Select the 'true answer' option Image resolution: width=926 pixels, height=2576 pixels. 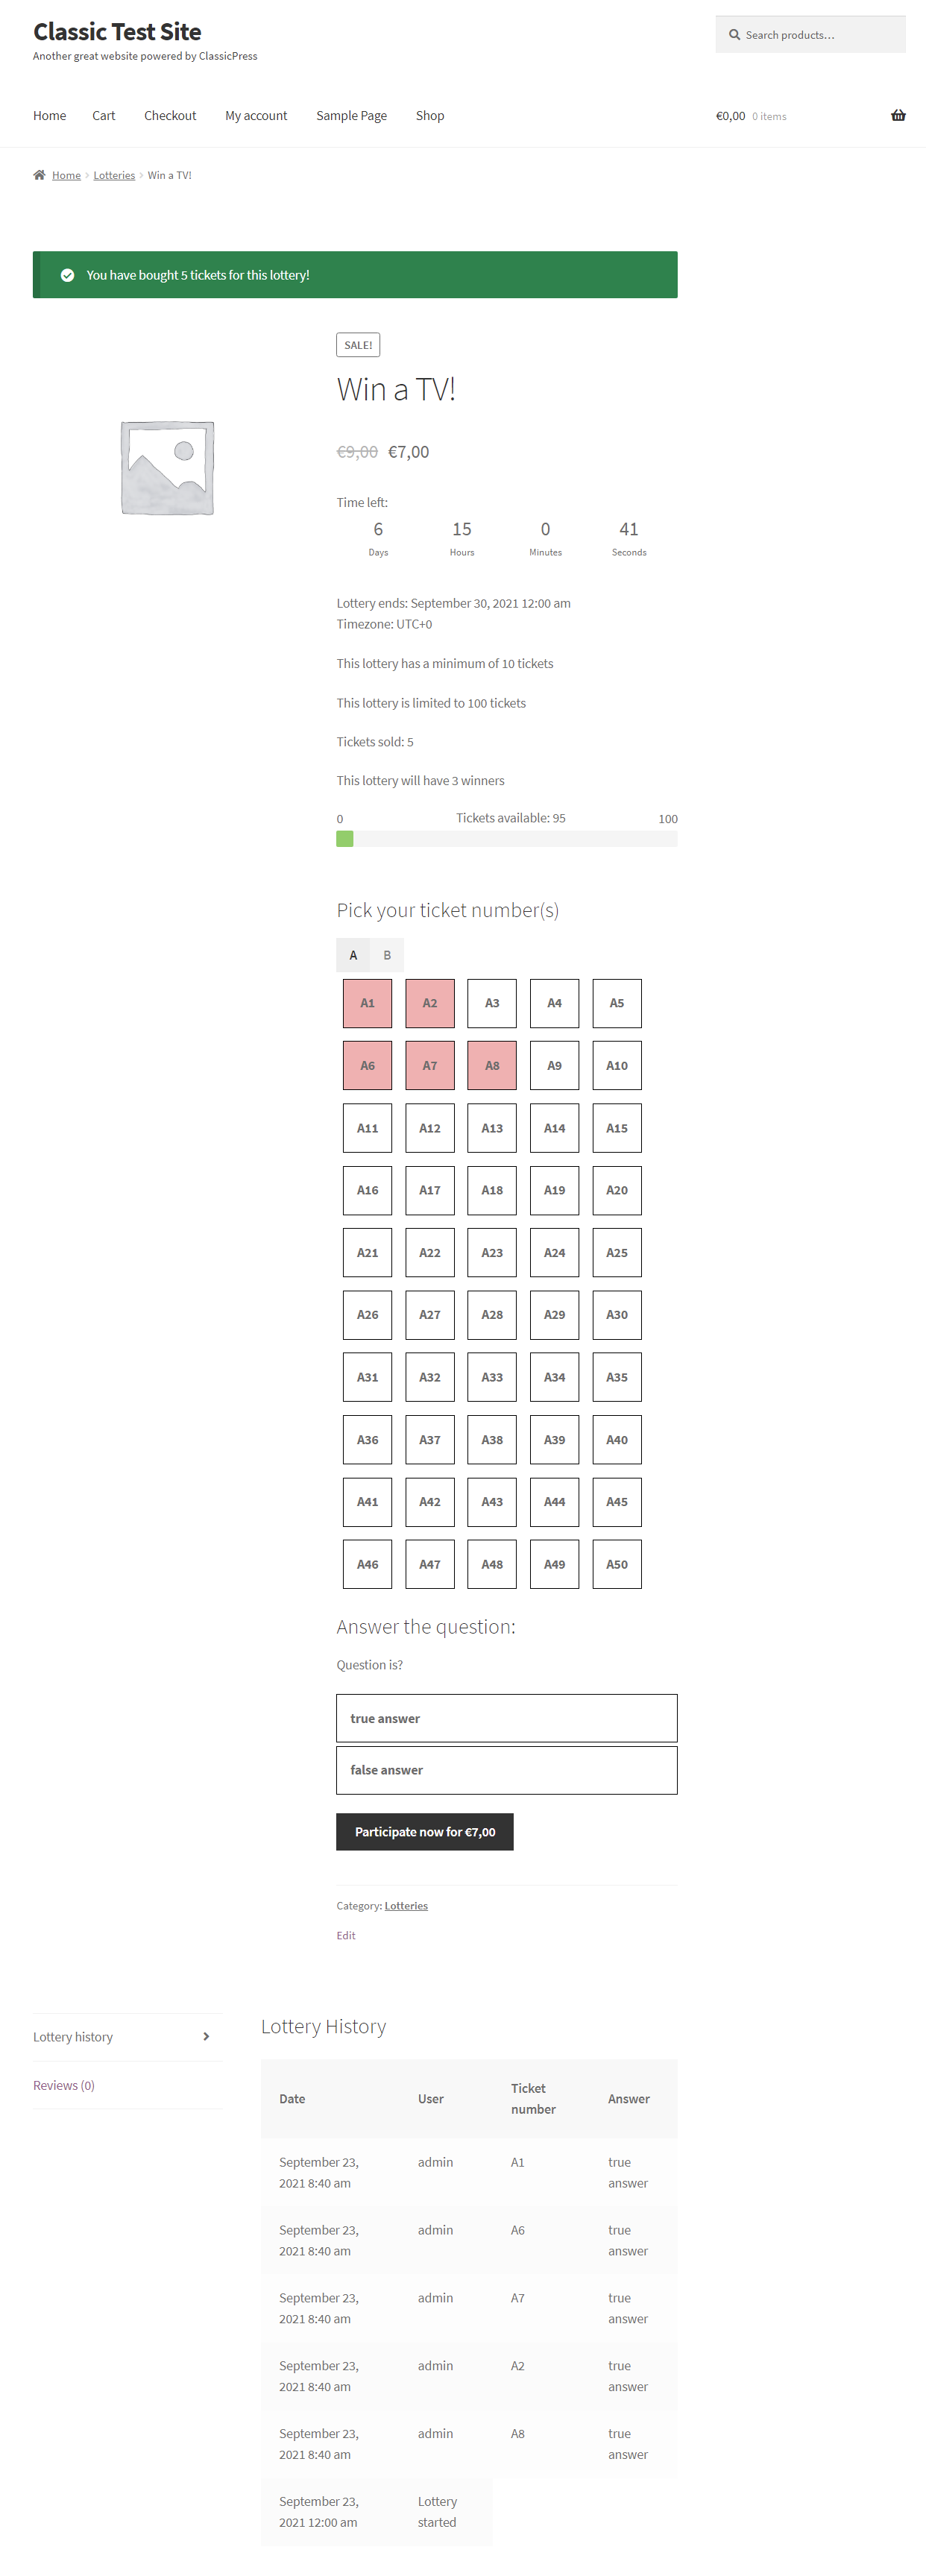coord(506,1717)
